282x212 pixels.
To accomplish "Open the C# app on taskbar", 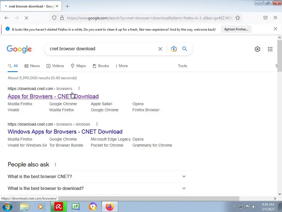I will coord(76,206).
